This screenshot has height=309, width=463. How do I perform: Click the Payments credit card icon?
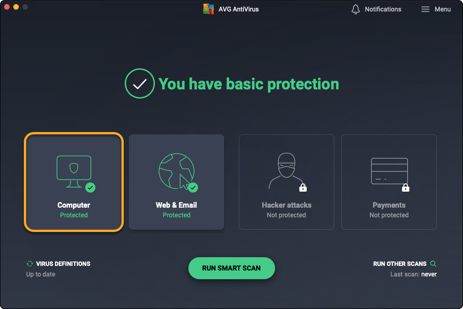point(389,170)
